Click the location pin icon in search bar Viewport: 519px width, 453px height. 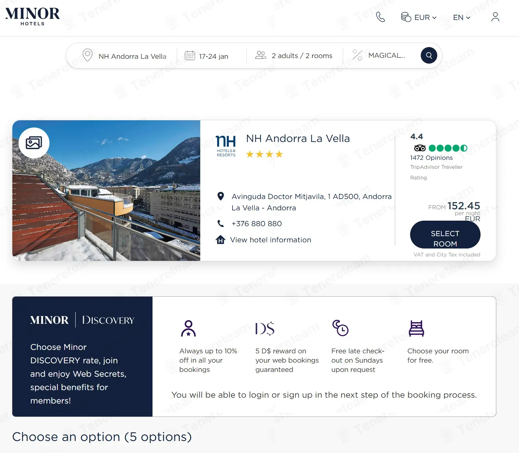(88, 55)
